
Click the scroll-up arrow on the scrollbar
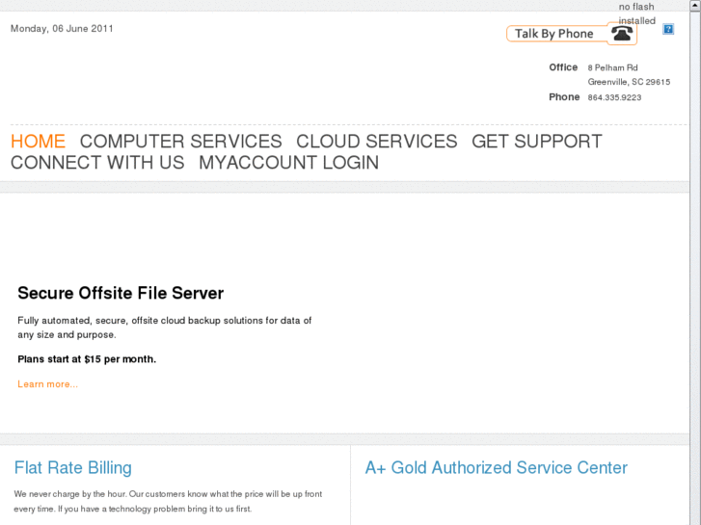point(695,6)
